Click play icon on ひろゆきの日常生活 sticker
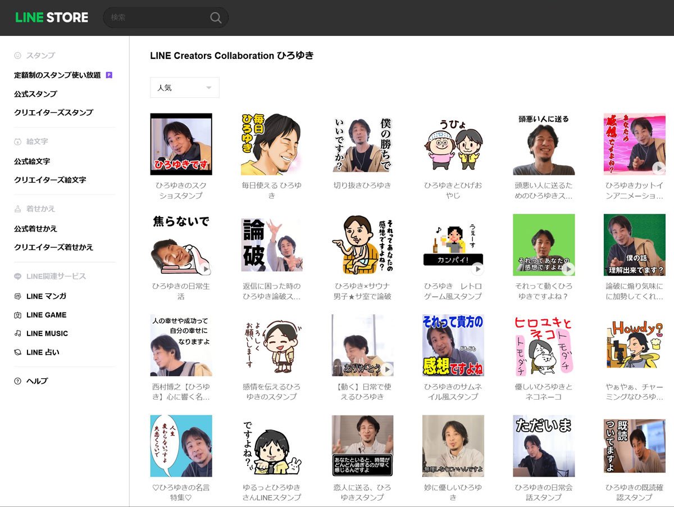This screenshot has height=507, width=674. coord(205,269)
